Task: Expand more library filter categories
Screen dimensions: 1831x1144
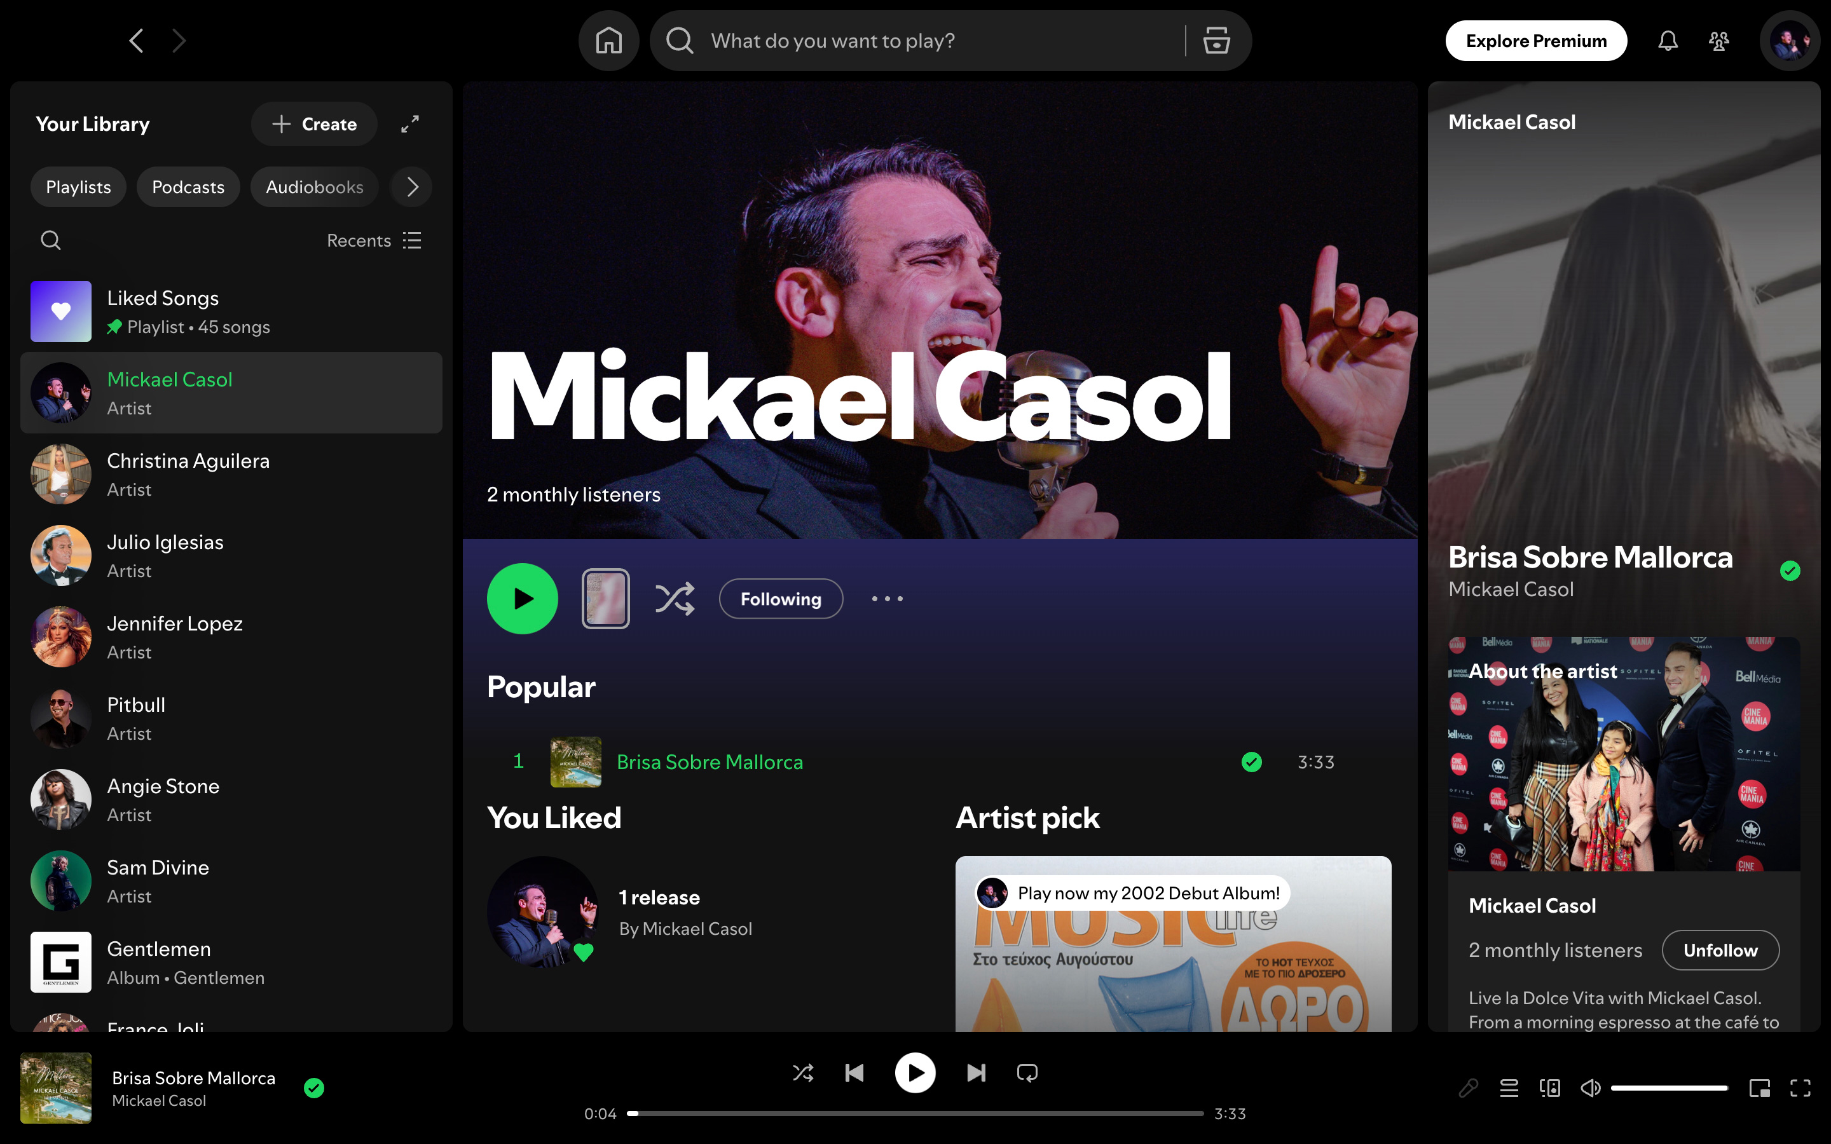Action: (x=411, y=186)
